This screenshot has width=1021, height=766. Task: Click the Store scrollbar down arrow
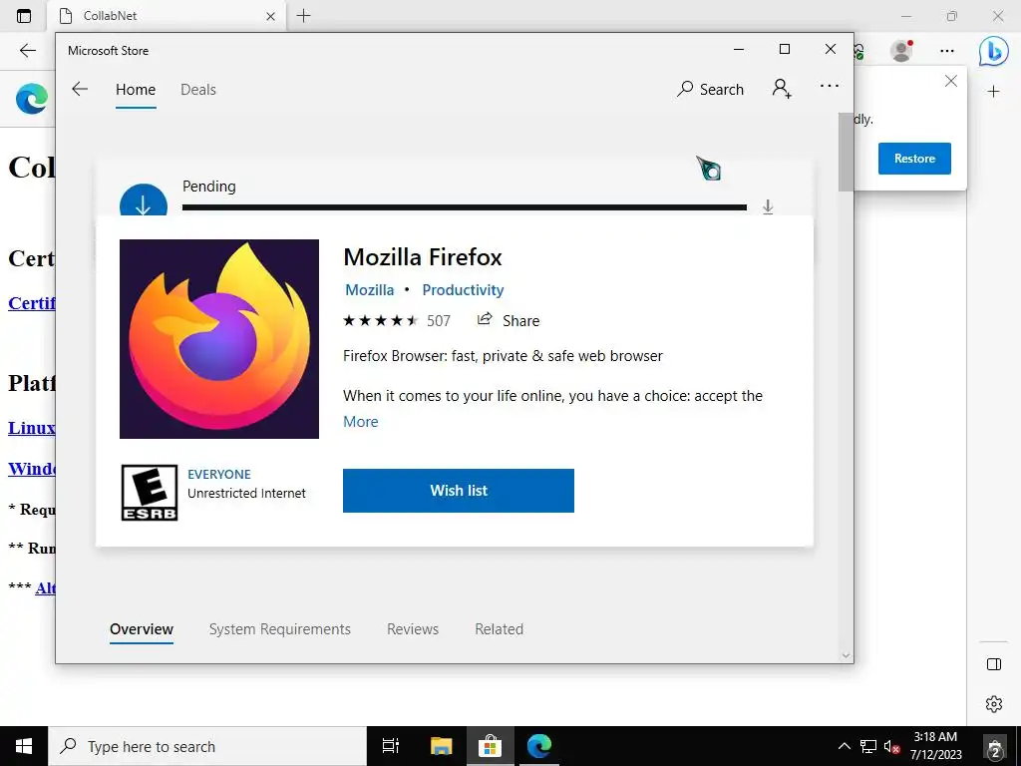(846, 656)
